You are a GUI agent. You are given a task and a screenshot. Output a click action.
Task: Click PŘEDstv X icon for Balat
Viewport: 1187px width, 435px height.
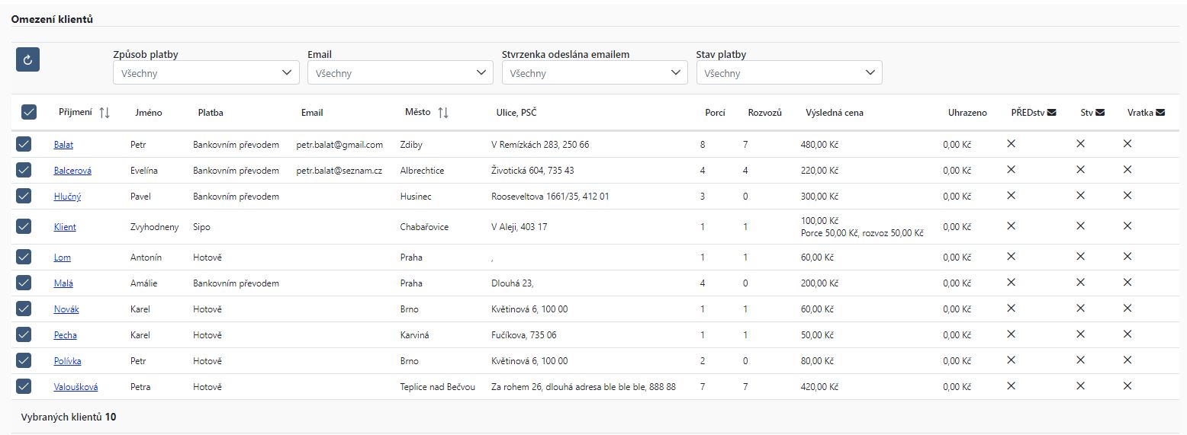tap(1011, 144)
